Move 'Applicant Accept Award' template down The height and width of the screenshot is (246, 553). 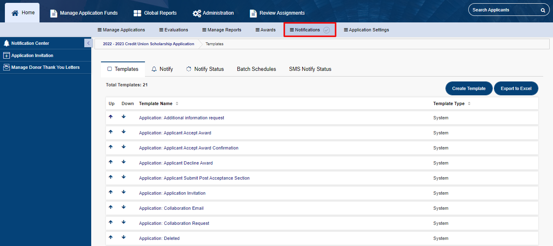pyautogui.click(x=124, y=132)
